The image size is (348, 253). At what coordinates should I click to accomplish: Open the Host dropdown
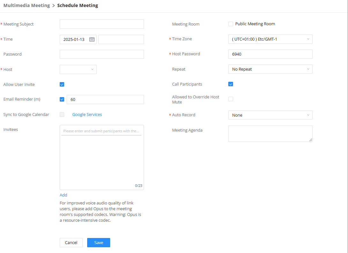(x=78, y=69)
